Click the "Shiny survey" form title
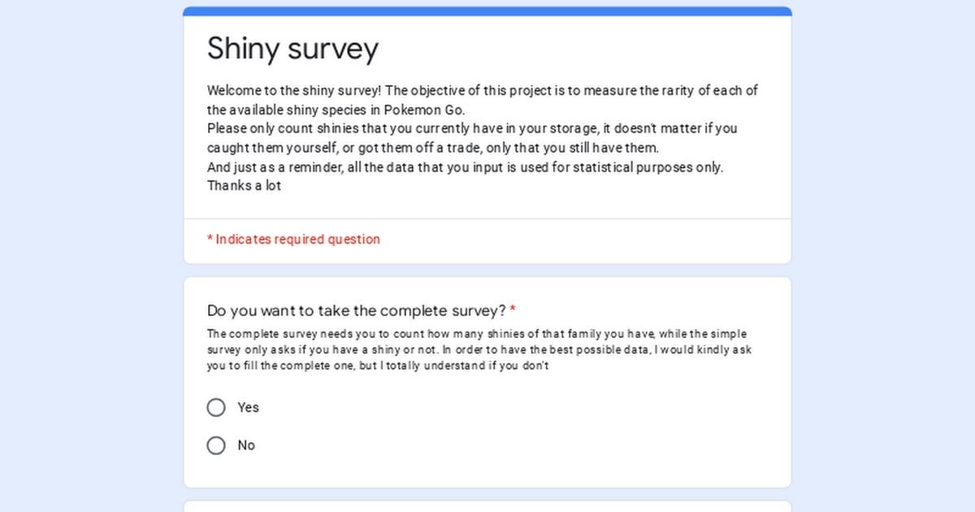Image resolution: width=975 pixels, height=512 pixels. (292, 49)
